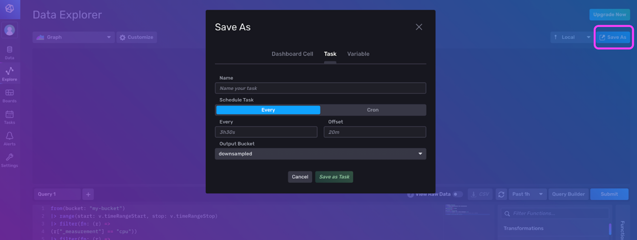The width and height of the screenshot is (637, 240).
Task: Click the refresh icon button
Action: coord(501,194)
